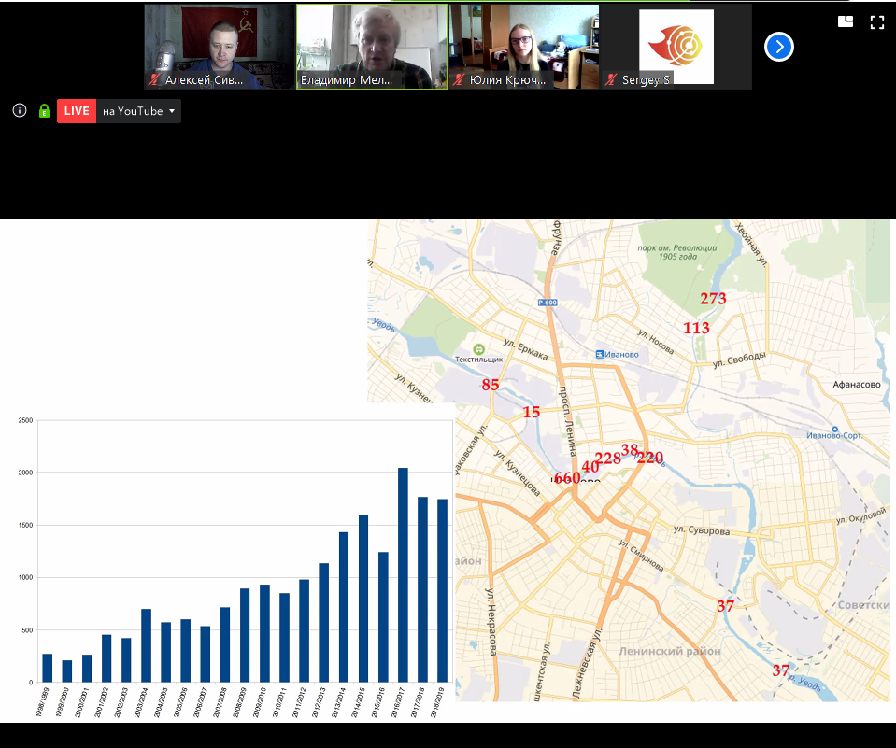Click the Иваново railway station icon
Viewport: 896px width, 748px height.
point(601,354)
